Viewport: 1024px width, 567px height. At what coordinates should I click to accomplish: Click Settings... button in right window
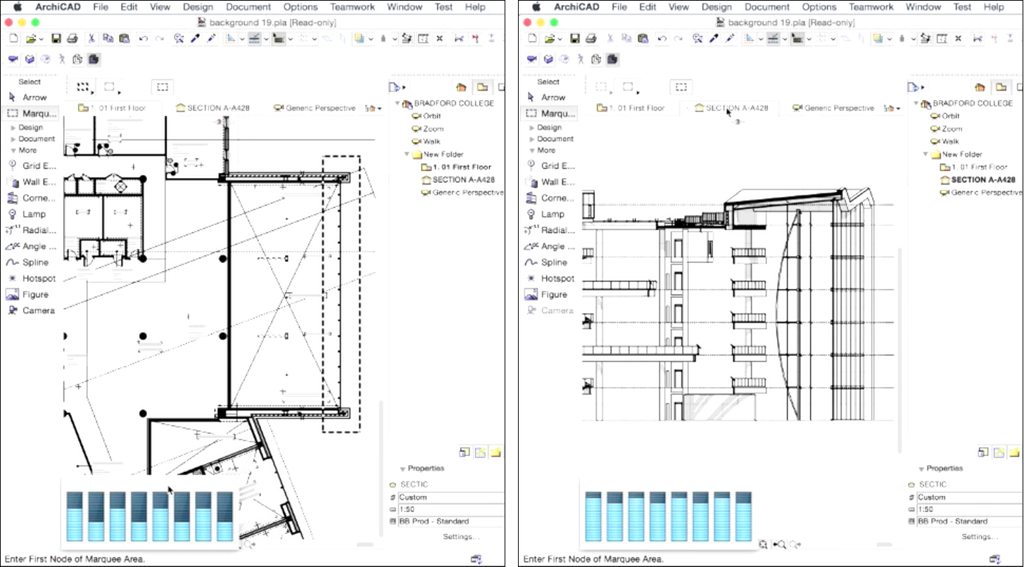[980, 537]
